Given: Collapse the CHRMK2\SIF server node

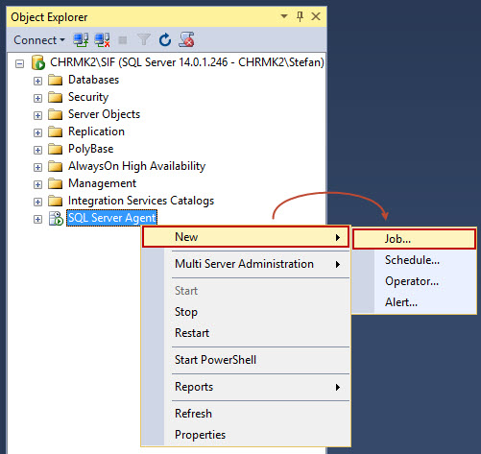Looking at the screenshot, I should pyautogui.click(x=20, y=63).
